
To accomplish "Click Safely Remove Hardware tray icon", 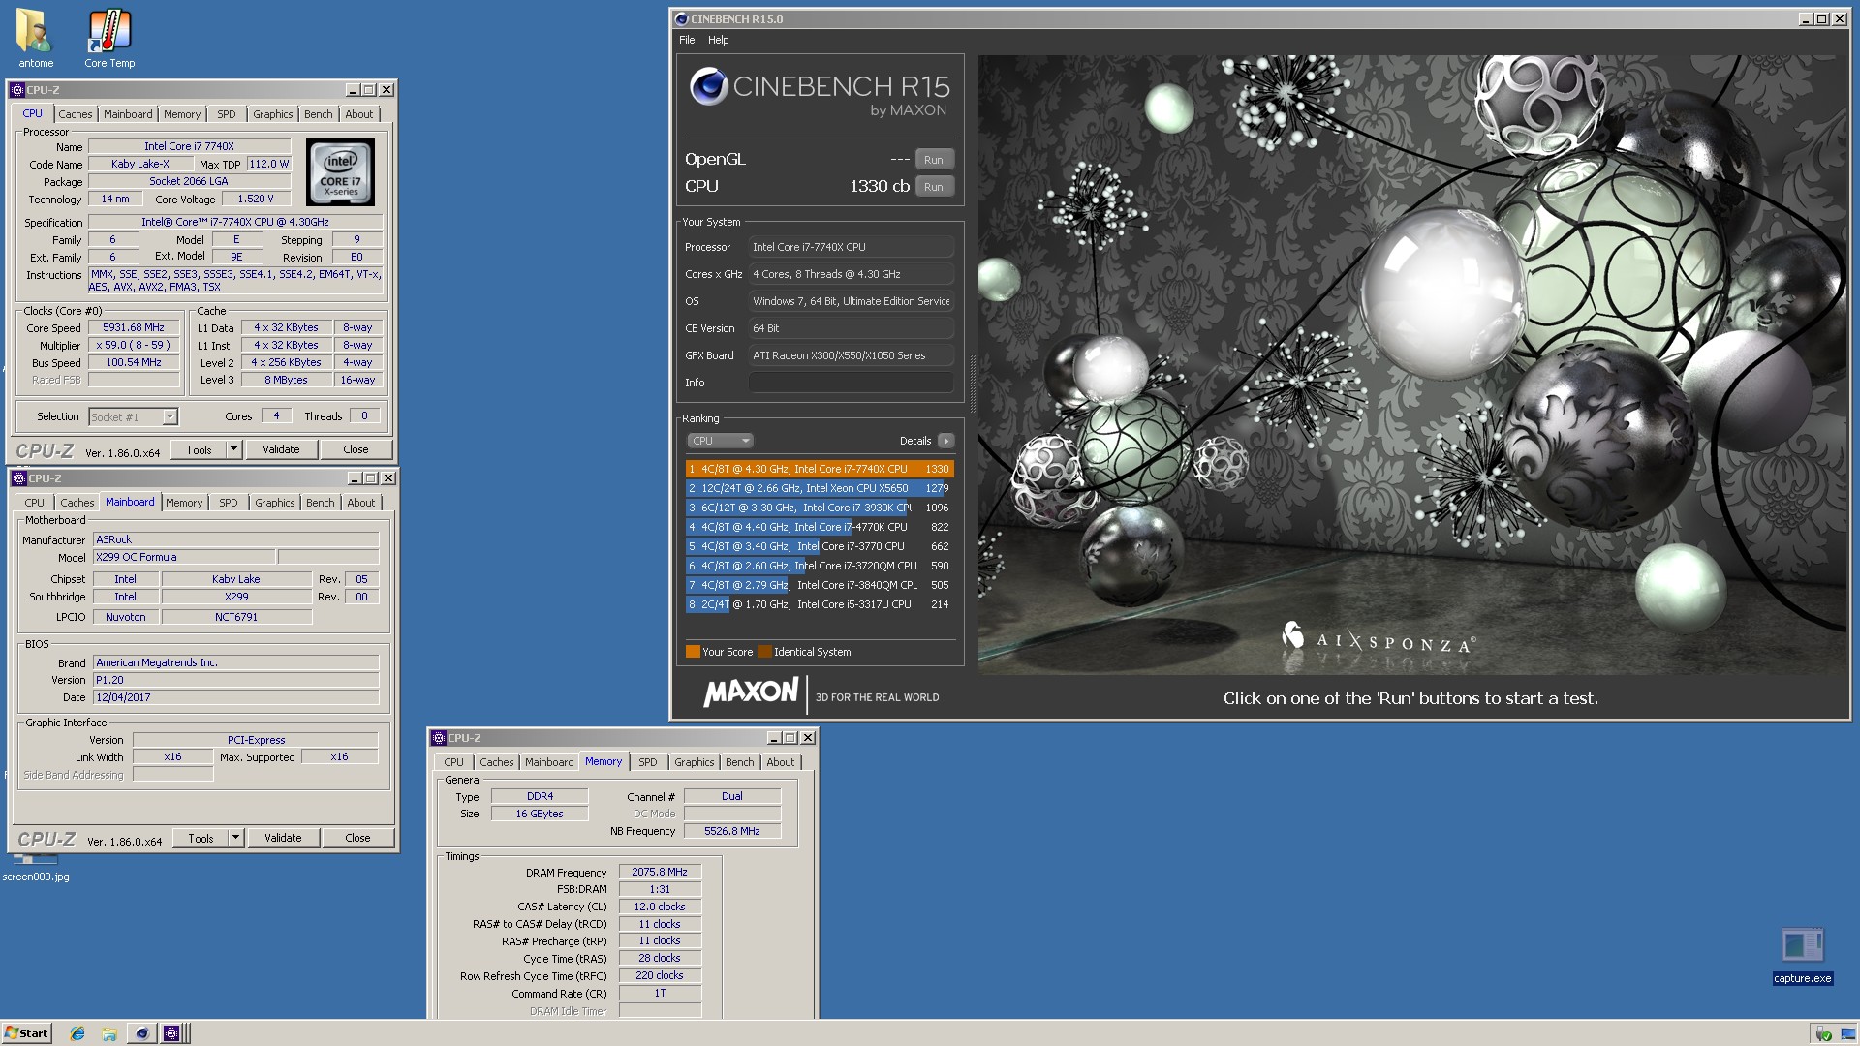I will 1823,1033.
